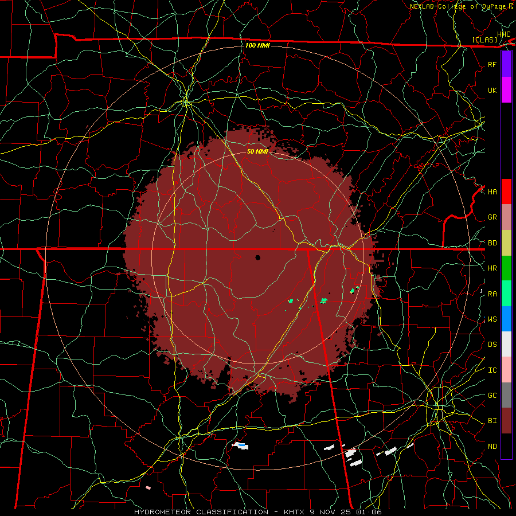Click the HA legend label
Viewport: 516px width, 516px height.
tap(492, 192)
